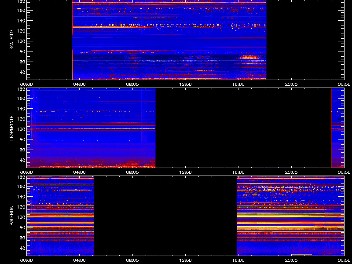Click the red vertical line at Learmonth data restart
This screenshot has width=352, height=264.
331,128
